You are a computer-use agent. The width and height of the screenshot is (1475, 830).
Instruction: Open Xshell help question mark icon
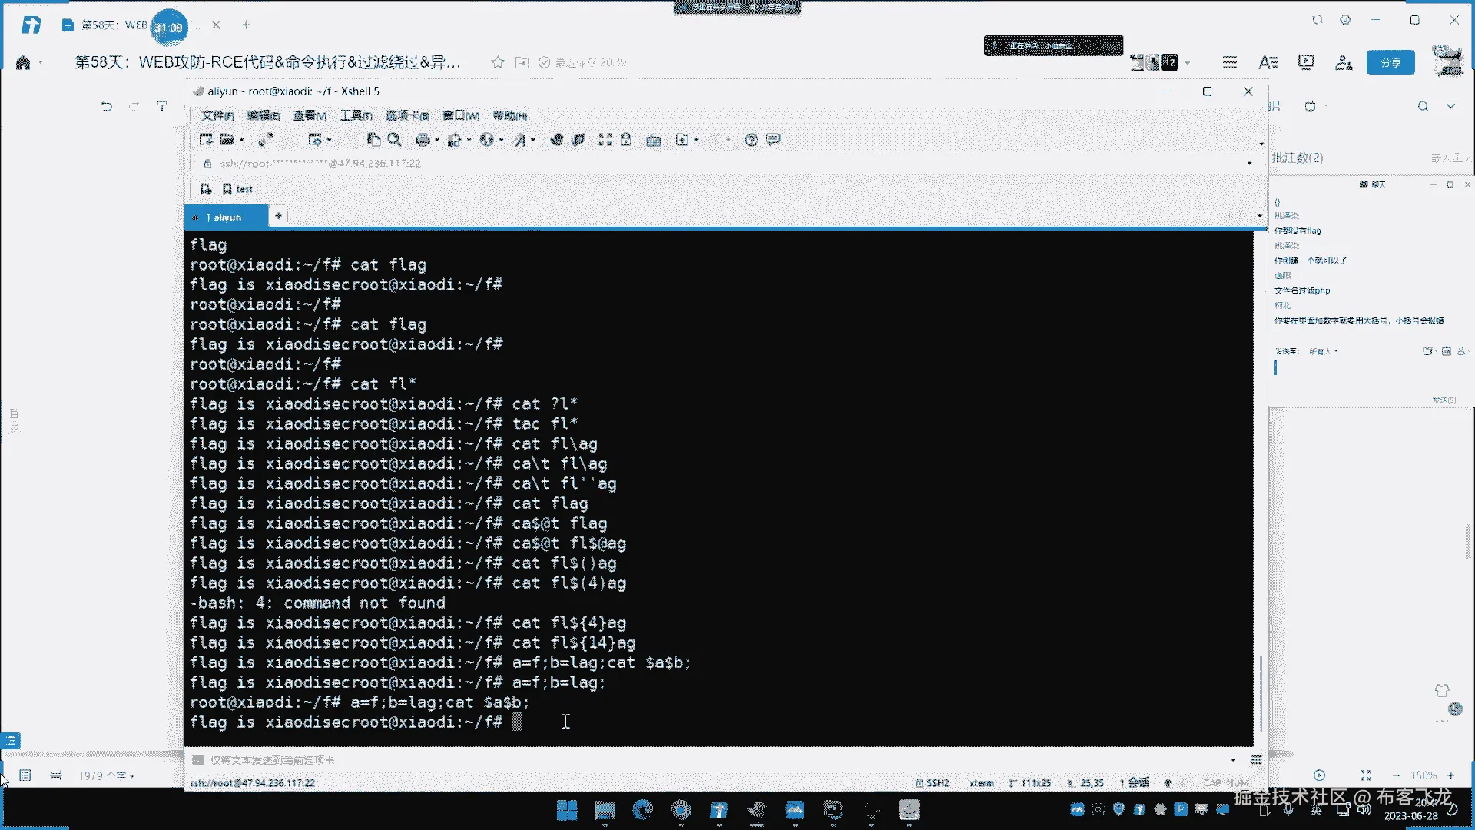(x=751, y=140)
